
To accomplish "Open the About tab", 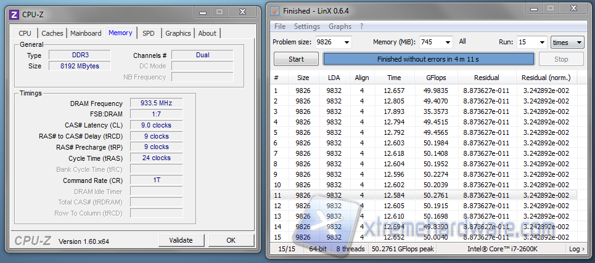I will [x=207, y=33].
